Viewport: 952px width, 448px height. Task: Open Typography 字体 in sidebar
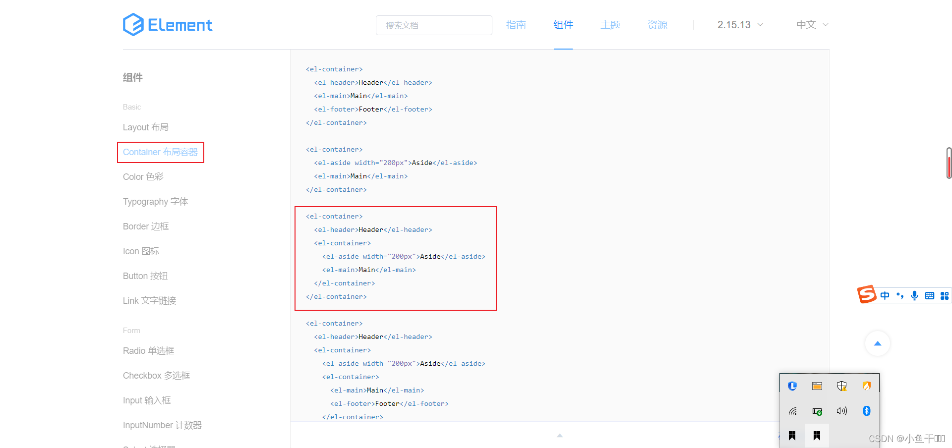156,202
